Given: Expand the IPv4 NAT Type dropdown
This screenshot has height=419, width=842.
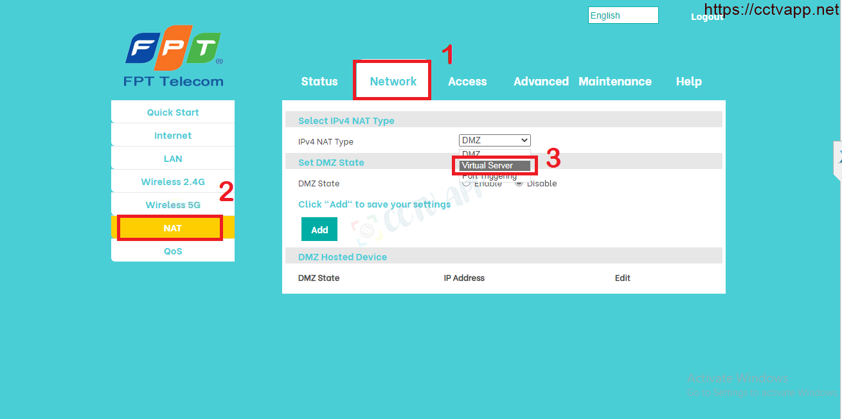Looking at the screenshot, I should click(x=494, y=140).
